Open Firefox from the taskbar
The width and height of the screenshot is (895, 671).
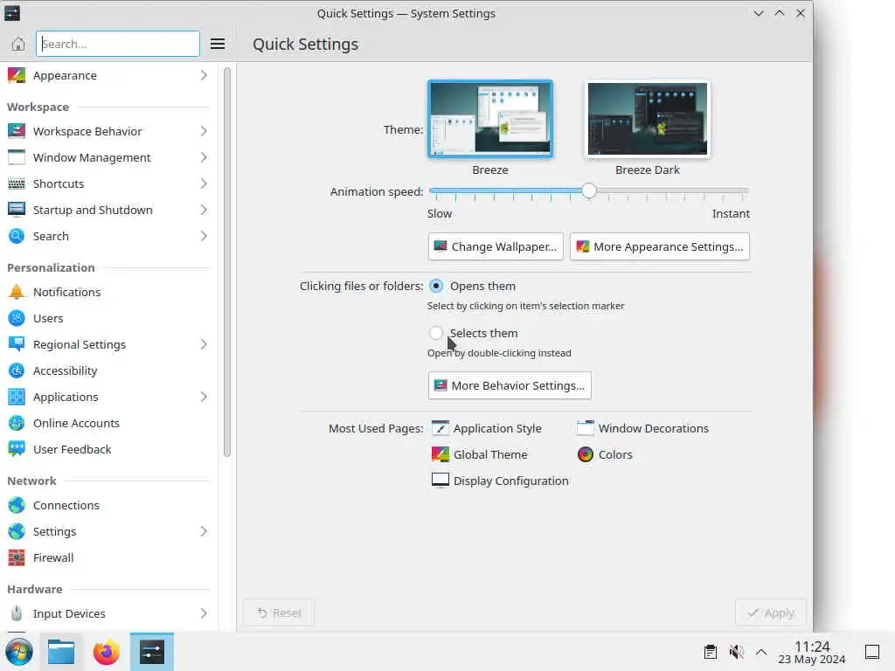106,652
